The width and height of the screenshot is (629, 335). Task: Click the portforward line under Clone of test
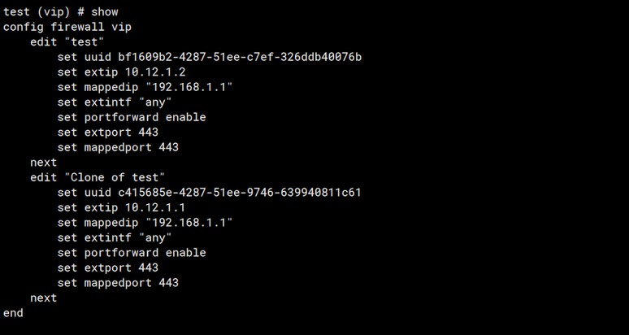[132, 253]
